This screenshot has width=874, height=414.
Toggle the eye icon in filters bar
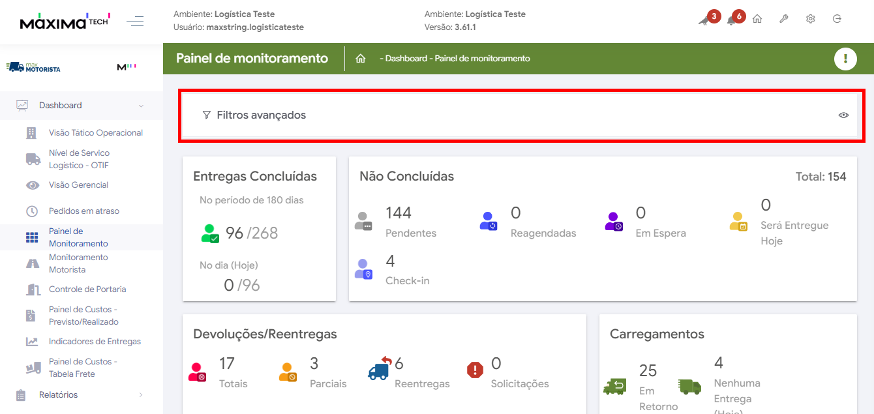(x=843, y=115)
